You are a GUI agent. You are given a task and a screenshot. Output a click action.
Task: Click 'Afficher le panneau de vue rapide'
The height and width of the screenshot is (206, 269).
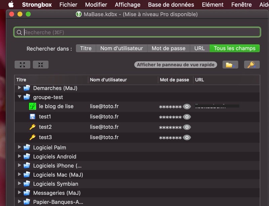tap(176, 65)
